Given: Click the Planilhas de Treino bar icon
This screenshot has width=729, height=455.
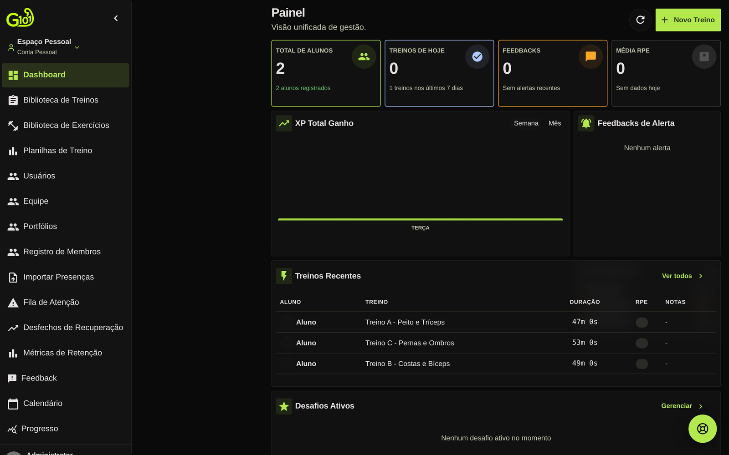Looking at the screenshot, I should 13,151.
